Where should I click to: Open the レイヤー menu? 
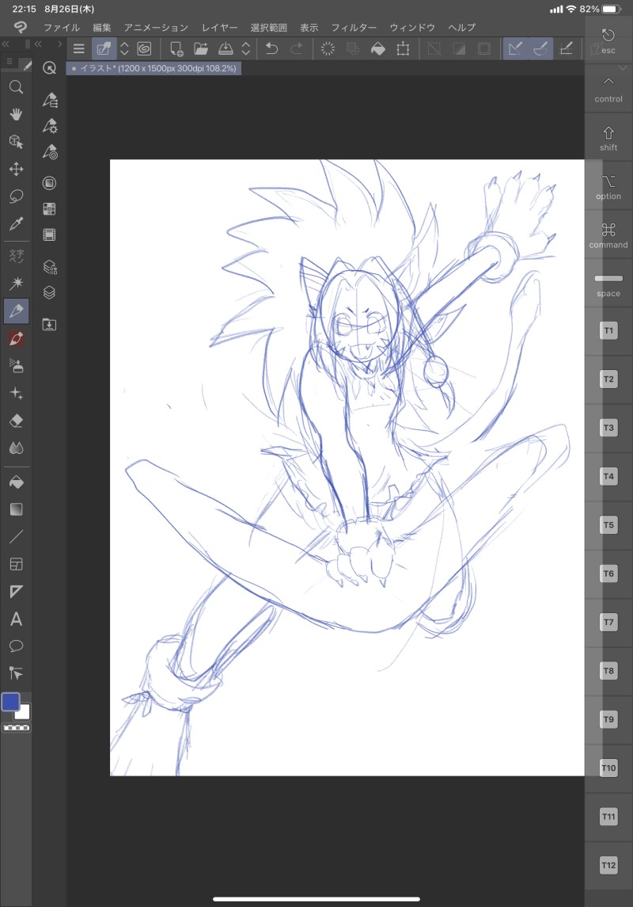point(219,27)
